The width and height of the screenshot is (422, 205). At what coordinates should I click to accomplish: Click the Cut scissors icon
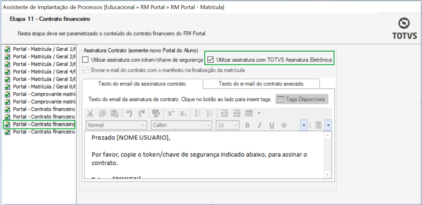click(90, 113)
